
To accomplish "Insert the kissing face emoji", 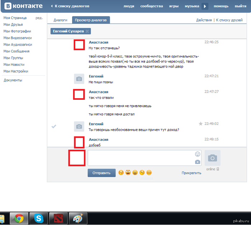I will point(121,173).
